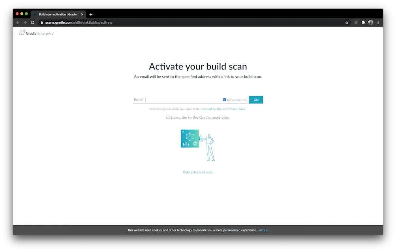The height and width of the screenshot is (252, 396).
Task: Reload the build scan activation page
Action: [32, 22]
